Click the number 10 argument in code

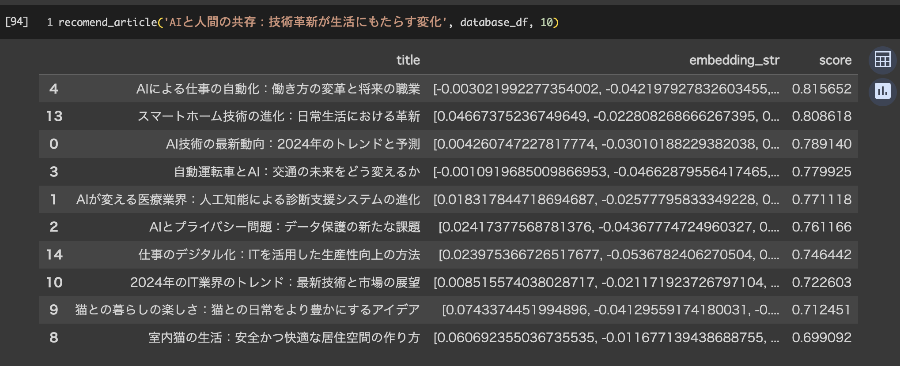pos(546,22)
